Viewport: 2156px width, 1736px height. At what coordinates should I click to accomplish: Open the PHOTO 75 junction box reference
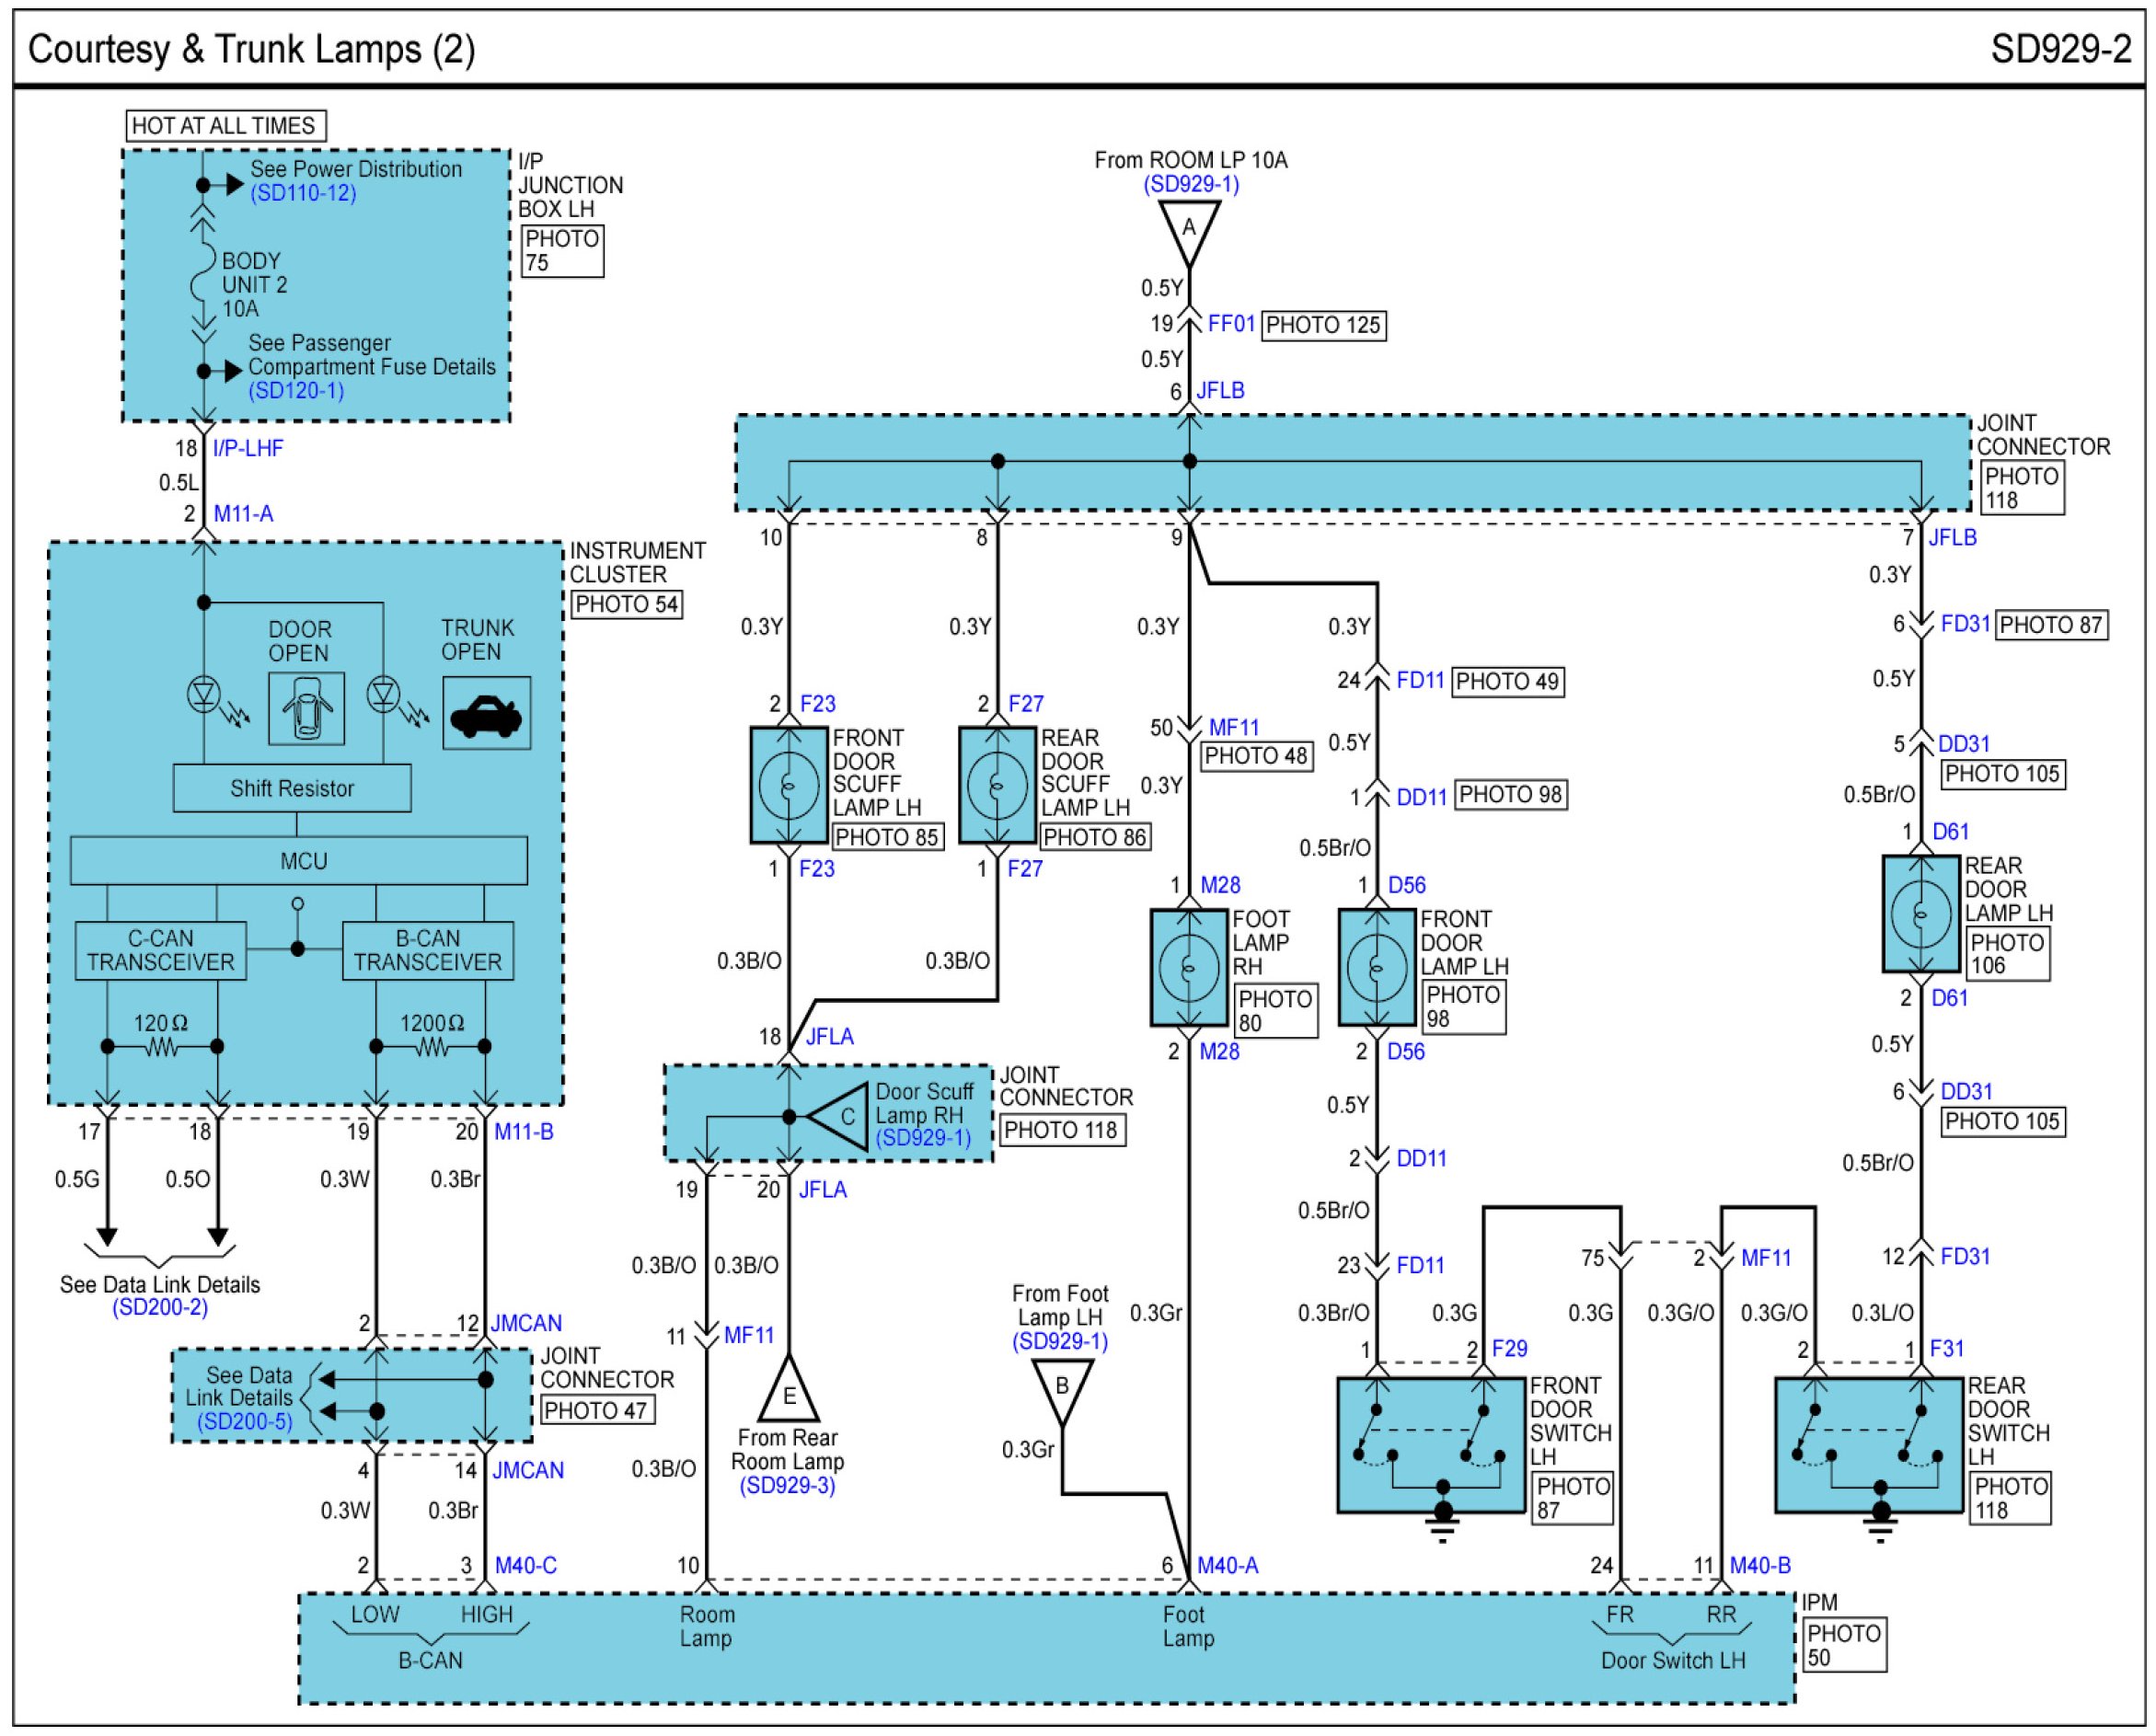(x=562, y=250)
